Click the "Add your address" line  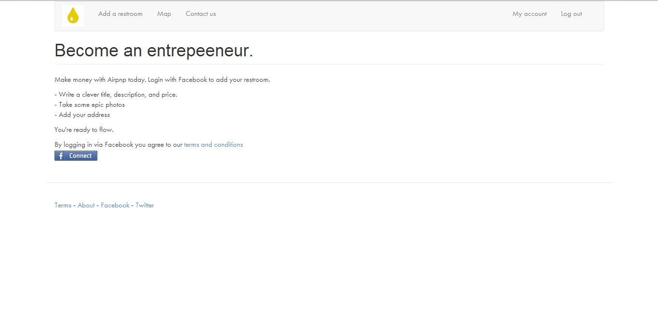(82, 115)
